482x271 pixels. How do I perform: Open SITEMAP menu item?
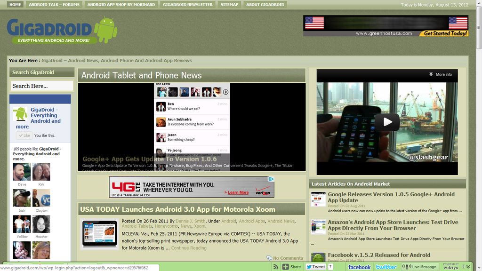click(229, 4)
